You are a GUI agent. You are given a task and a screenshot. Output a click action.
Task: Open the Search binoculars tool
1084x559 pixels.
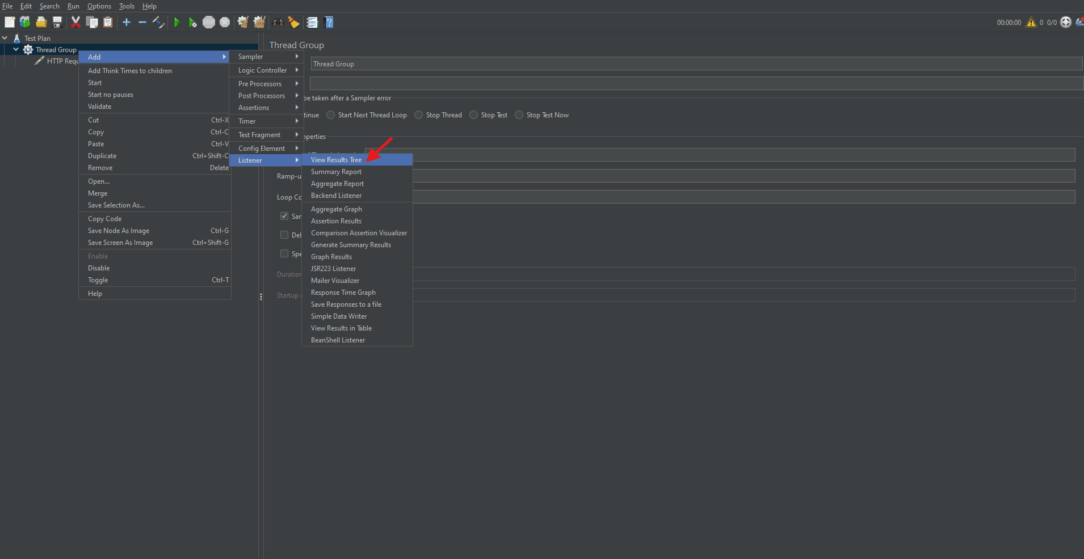pos(278,23)
